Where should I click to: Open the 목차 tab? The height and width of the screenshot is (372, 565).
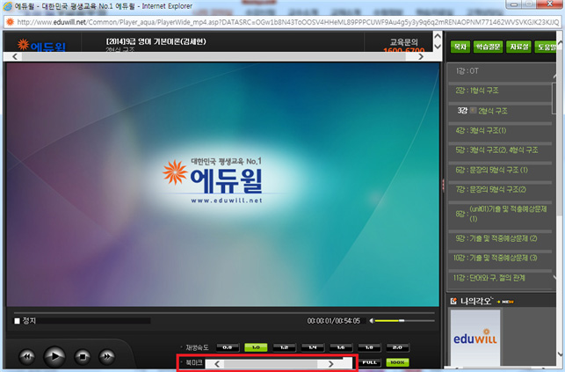(460, 47)
